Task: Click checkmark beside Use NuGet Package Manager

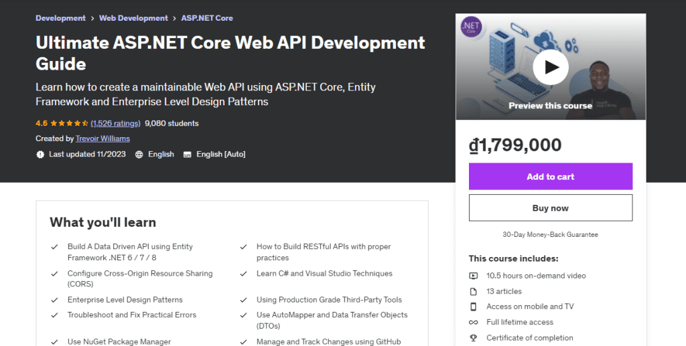Action: [55, 342]
